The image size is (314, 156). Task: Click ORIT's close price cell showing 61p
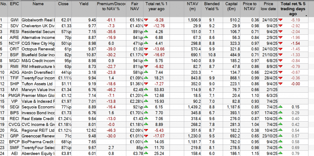(x=64, y=49)
